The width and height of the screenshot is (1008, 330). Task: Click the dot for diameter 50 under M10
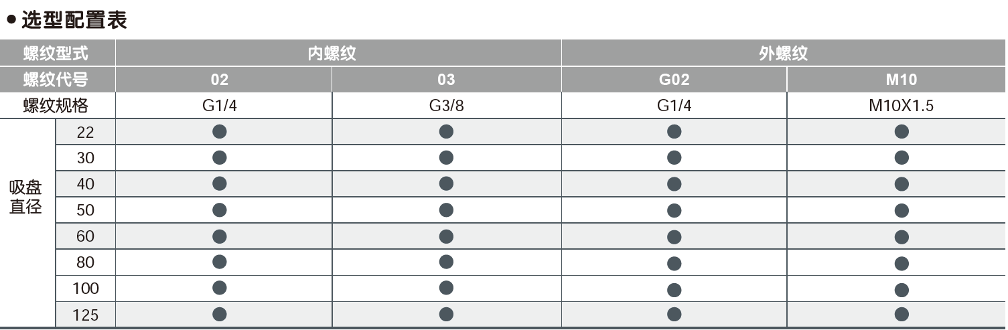pos(902,211)
